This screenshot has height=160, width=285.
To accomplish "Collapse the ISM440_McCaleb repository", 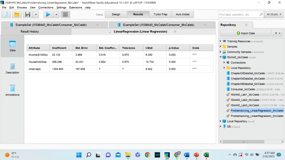I will coord(220,57).
